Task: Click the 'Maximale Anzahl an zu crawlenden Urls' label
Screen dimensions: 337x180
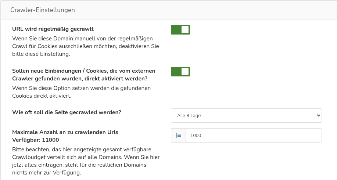Action: coord(65,132)
